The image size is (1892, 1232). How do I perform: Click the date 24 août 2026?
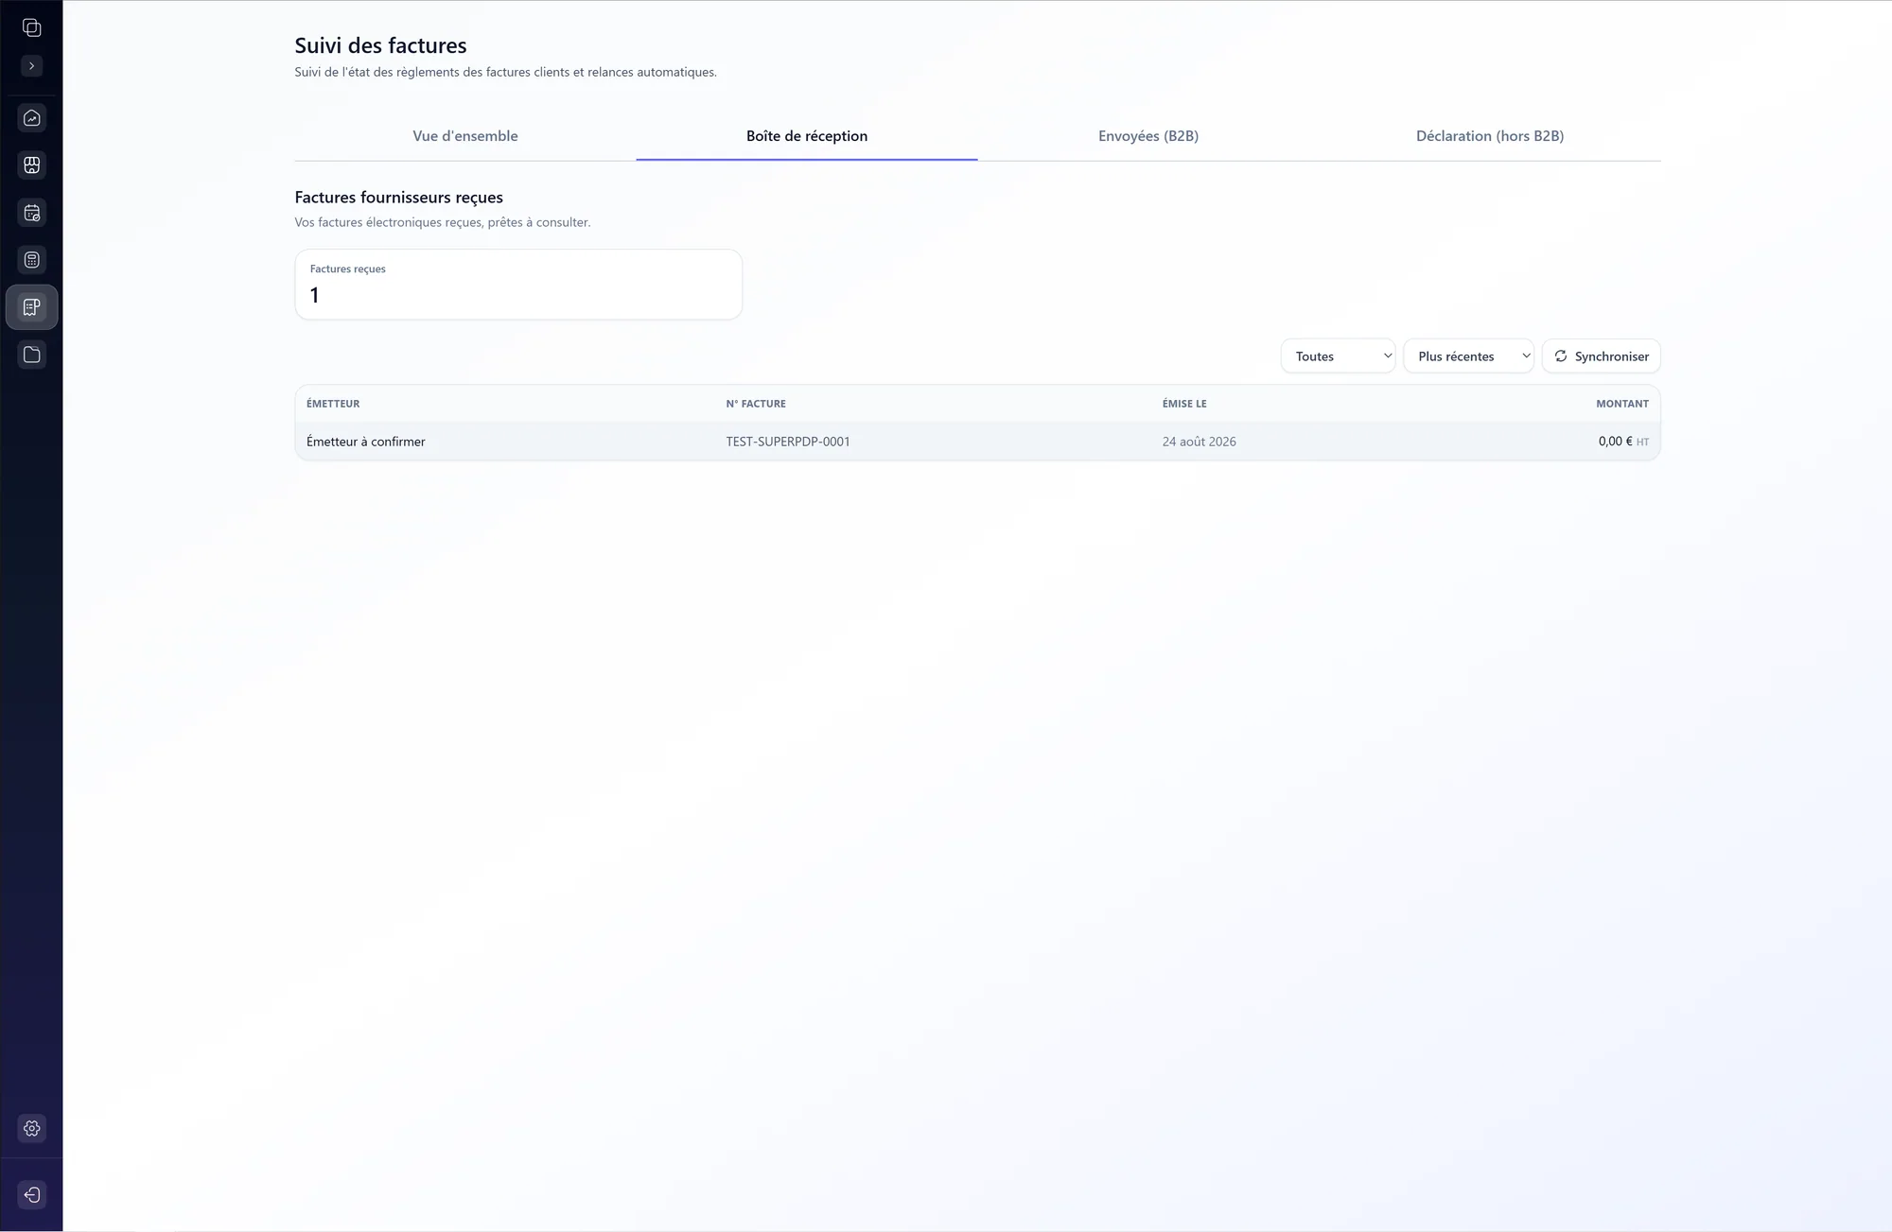(x=1199, y=442)
